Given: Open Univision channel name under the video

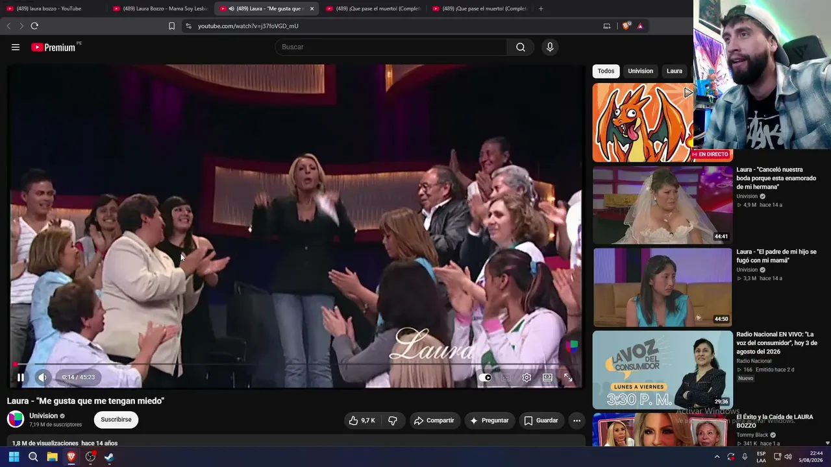Looking at the screenshot, I should tap(43, 416).
